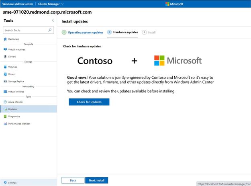Open the Dashboard home icon

pyautogui.click(x=5, y=39)
